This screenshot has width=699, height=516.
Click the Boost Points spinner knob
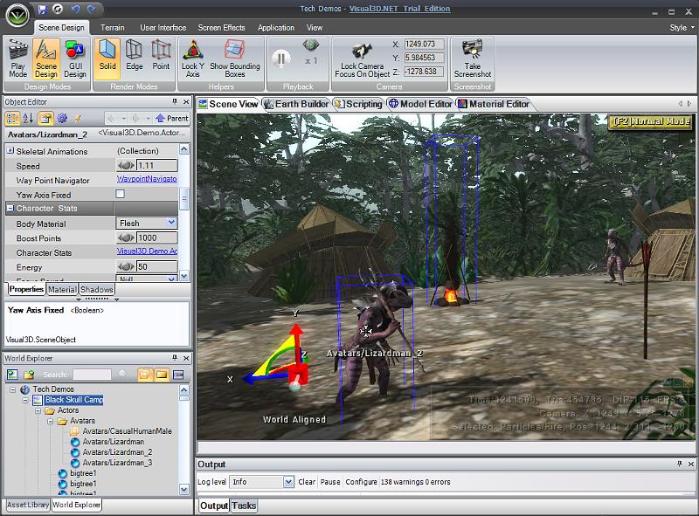coord(126,237)
